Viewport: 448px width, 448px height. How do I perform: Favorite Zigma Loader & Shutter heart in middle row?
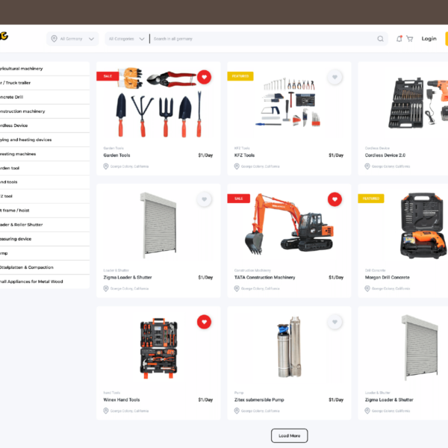[x=204, y=199]
